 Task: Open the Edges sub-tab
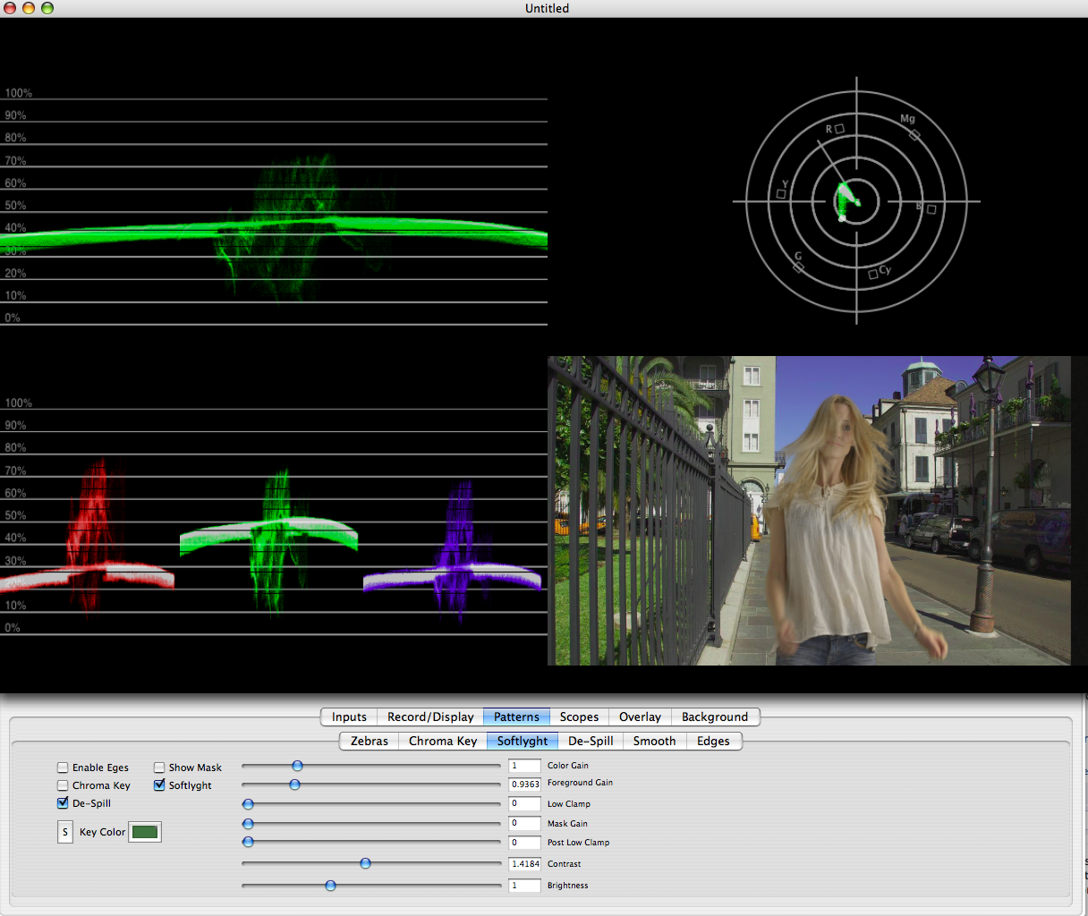713,741
